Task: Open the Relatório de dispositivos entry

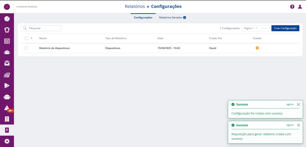Action: (x=54, y=48)
